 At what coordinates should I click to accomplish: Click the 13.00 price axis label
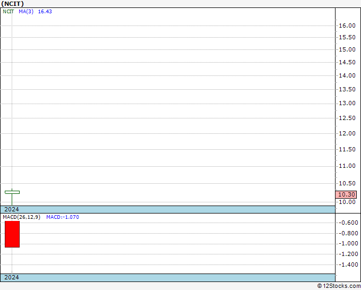click(x=347, y=103)
